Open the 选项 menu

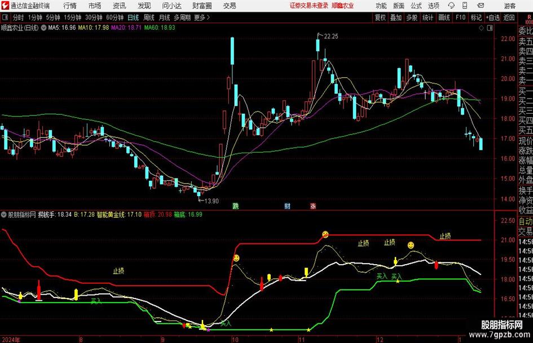pos(434,6)
